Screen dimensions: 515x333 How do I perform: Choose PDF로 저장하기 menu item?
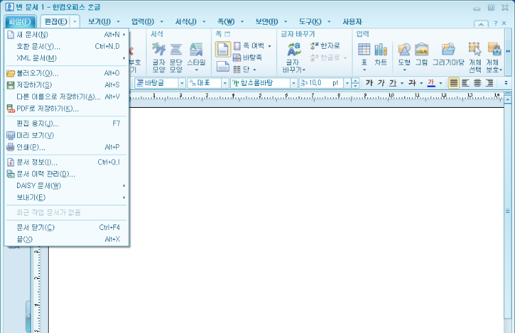click(67, 108)
